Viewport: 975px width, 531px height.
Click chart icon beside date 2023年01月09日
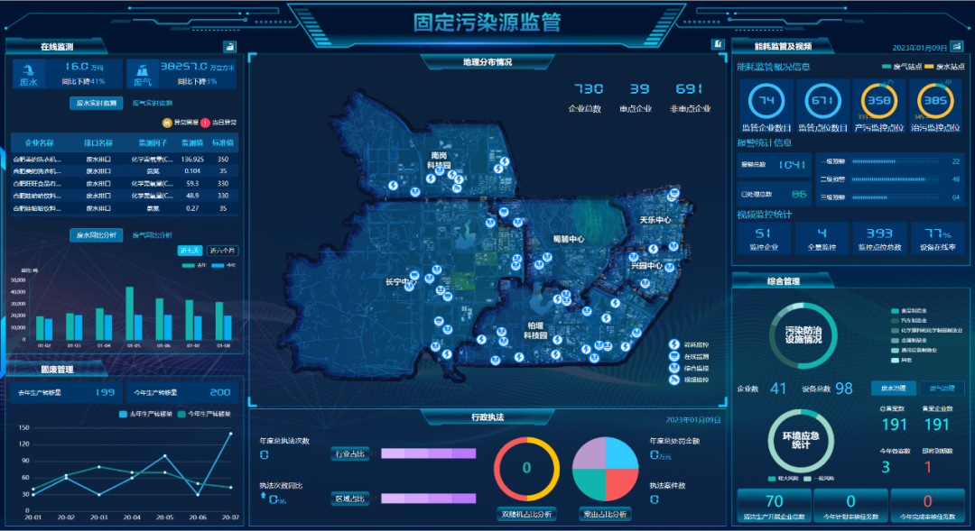(x=956, y=47)
